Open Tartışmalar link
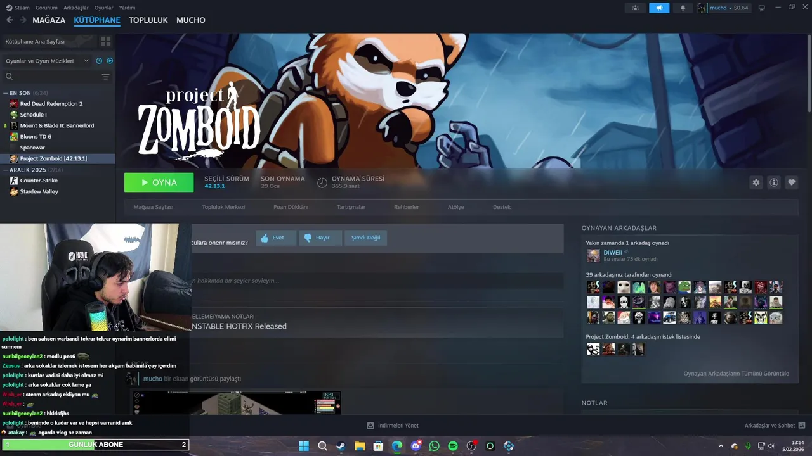 pyautogui.click(x=351, y=207)
